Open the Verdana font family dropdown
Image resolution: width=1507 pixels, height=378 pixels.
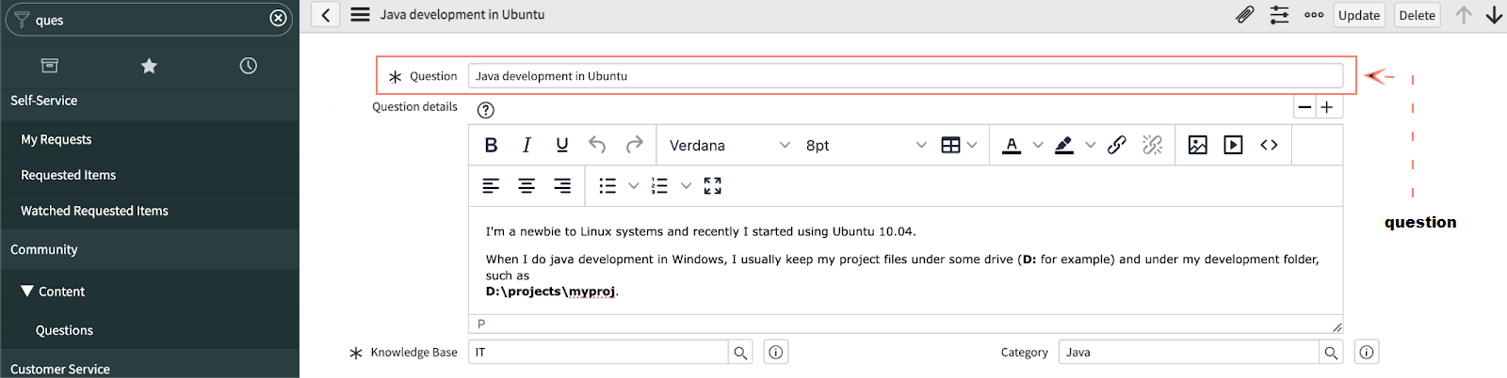tap(729, 145)
